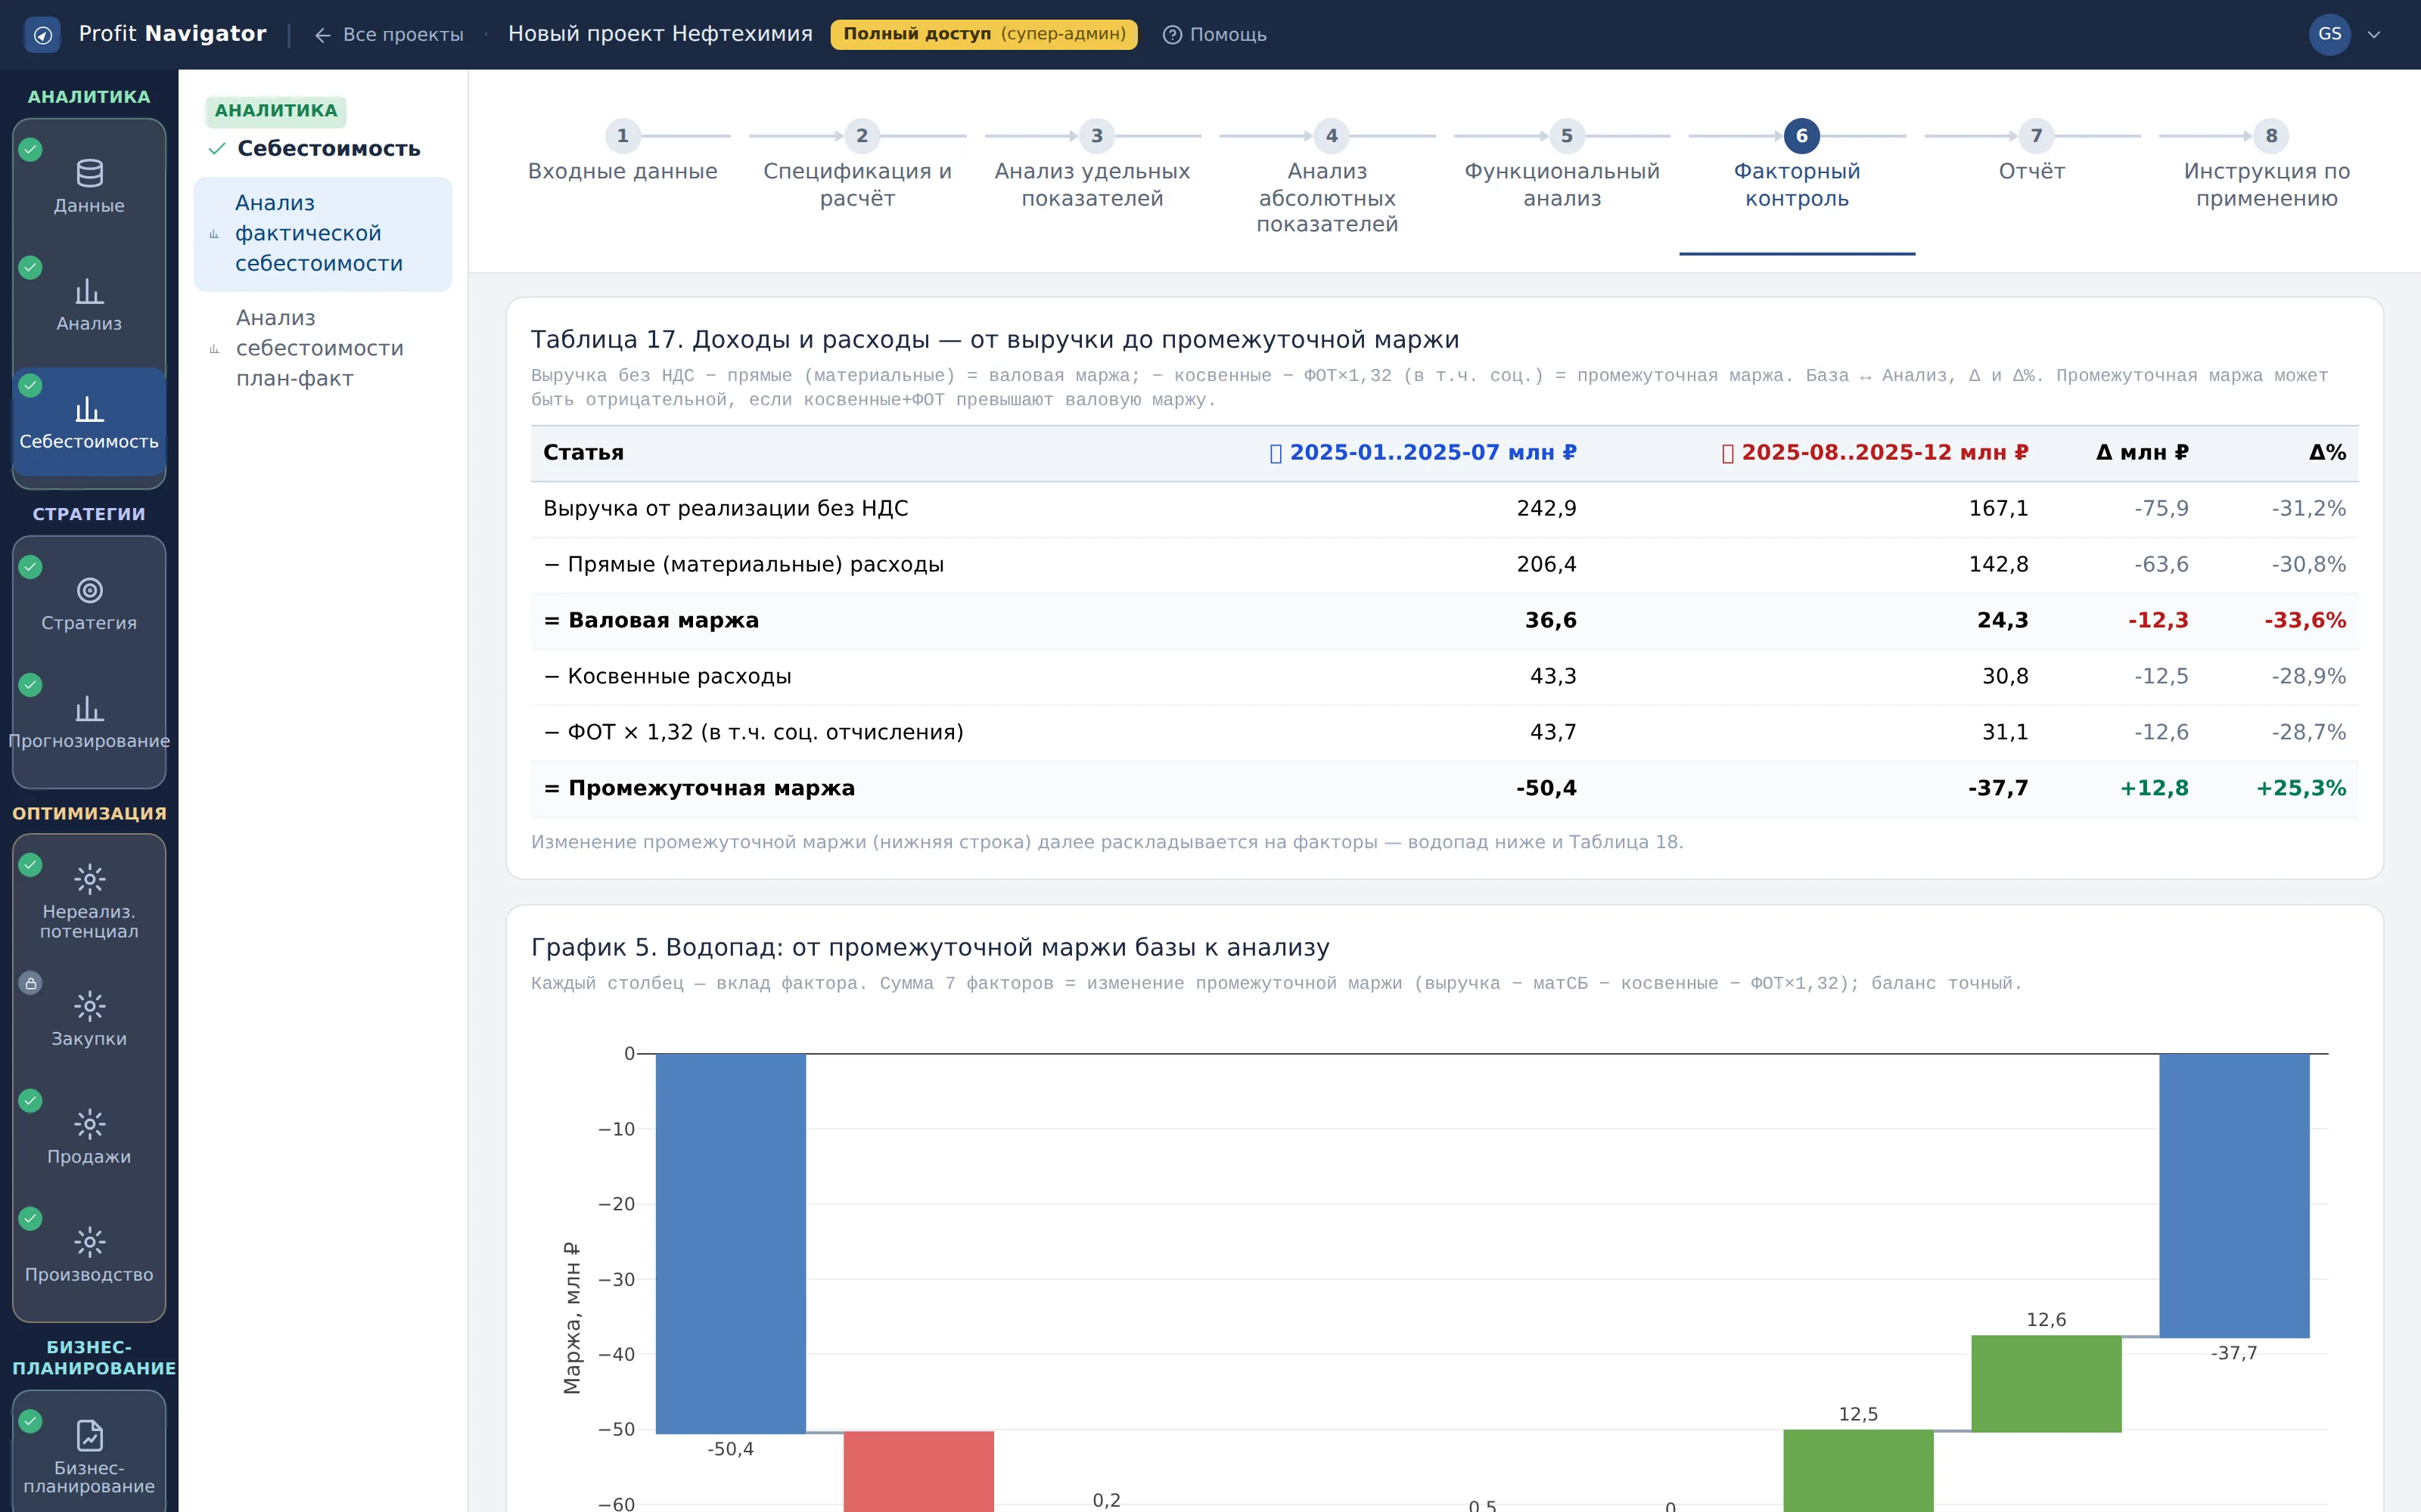Expand the user account menu chevron
The height and width of the screenshot is (1512, 2421).
click(2374, 35)
